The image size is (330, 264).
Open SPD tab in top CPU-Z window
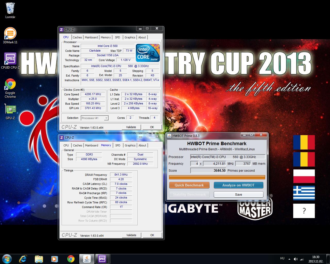click(x=117, y=37)
